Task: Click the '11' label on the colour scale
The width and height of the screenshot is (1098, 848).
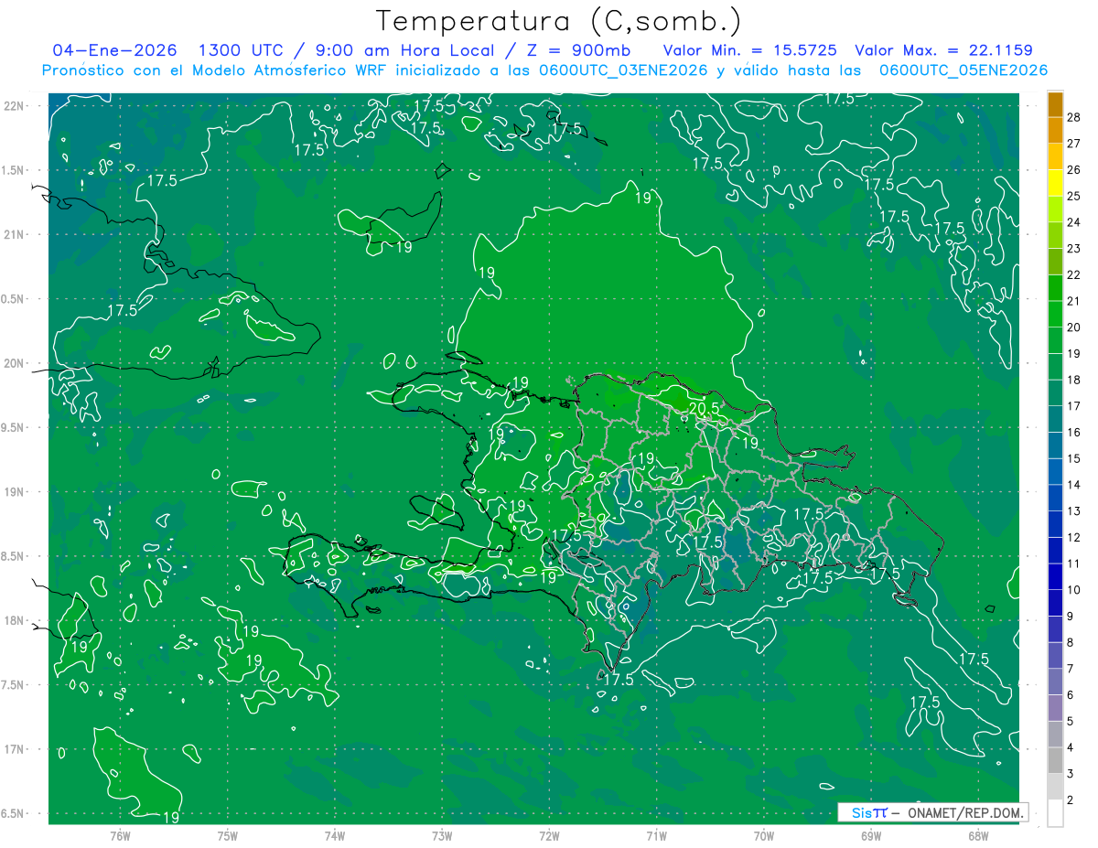Action: [x=1074, y=564]
